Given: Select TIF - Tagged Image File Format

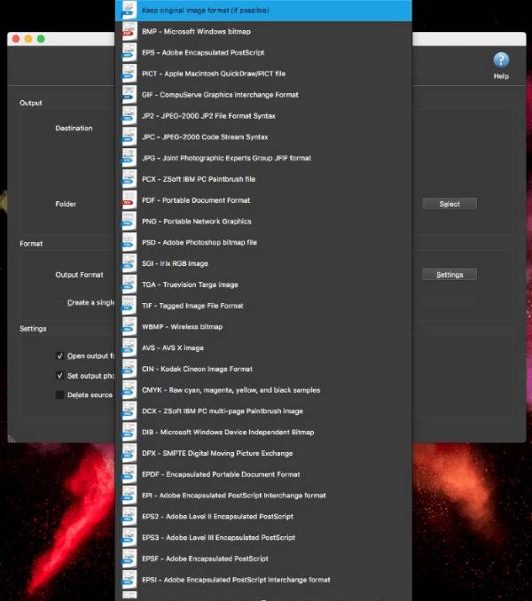Looking at the screenshot, I should pyautogui.click(x=263, y=306).
